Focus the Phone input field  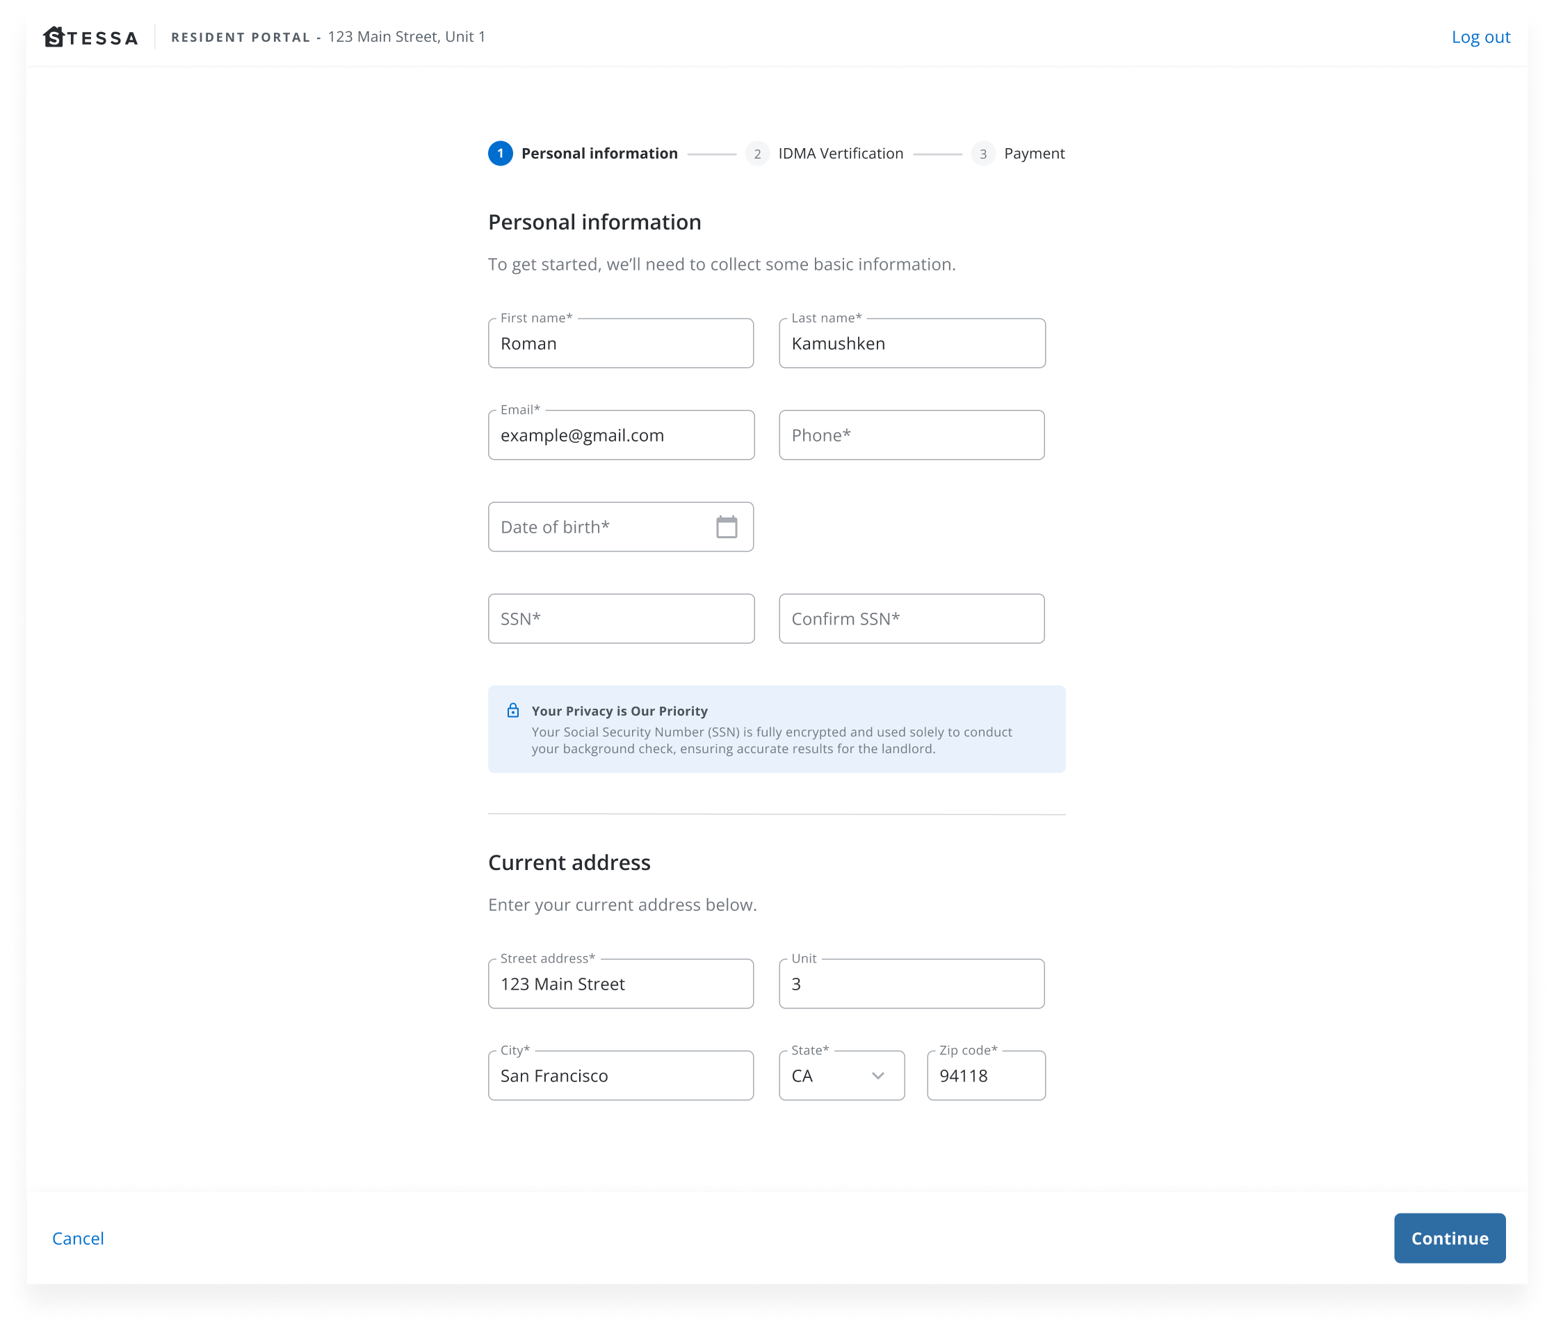coord(912,435)
